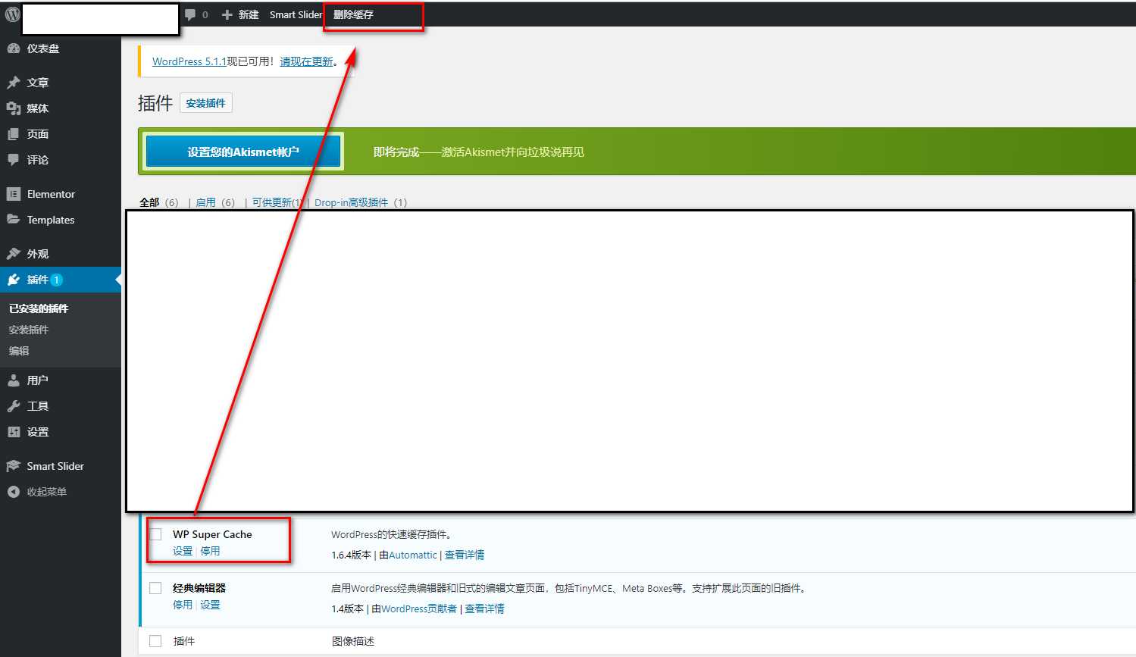This screenshot has width=1136, height=657.
Task: Tick the select-all checkbox in table footer
Action: pyautogui.click(x=155, y=641)
